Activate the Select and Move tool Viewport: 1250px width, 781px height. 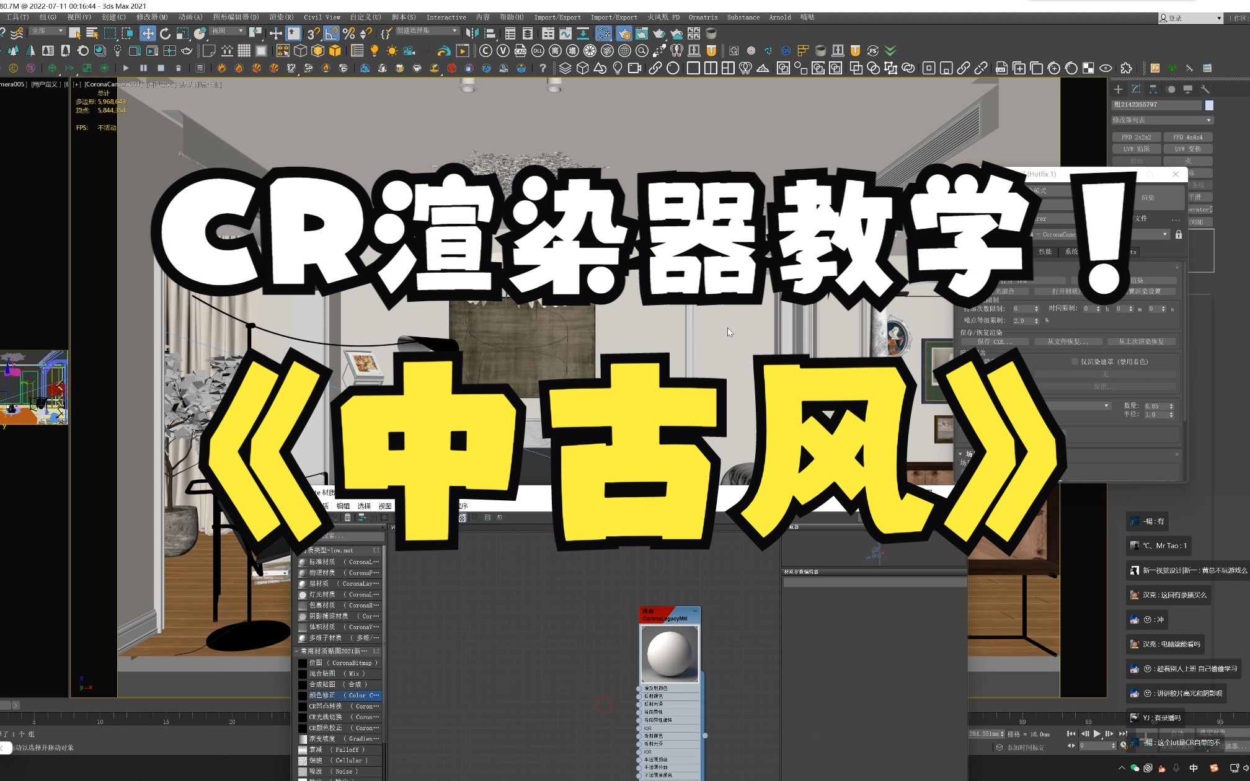148,33
